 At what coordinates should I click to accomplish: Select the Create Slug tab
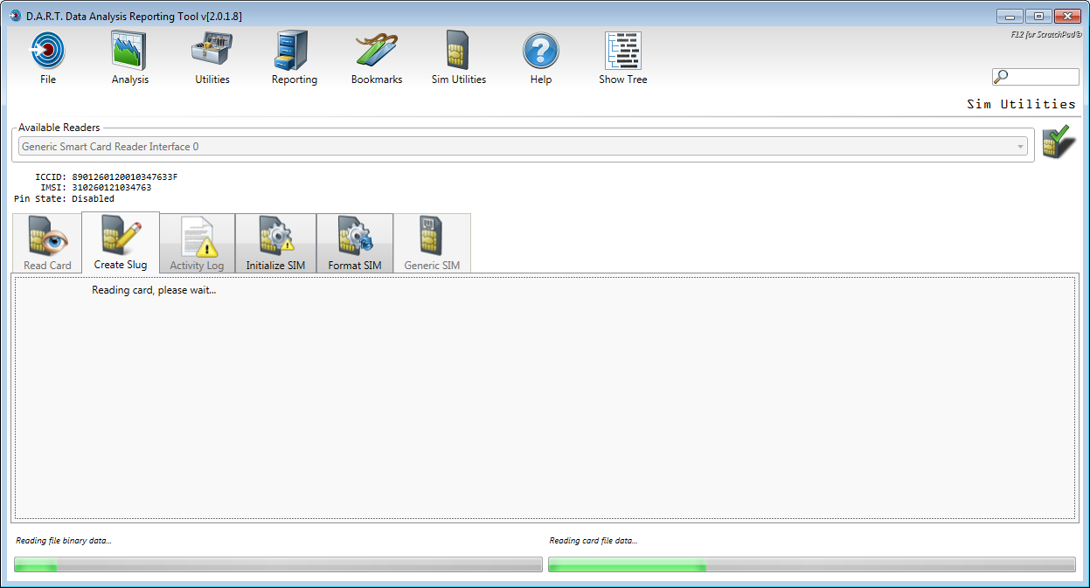click(121, 242)
